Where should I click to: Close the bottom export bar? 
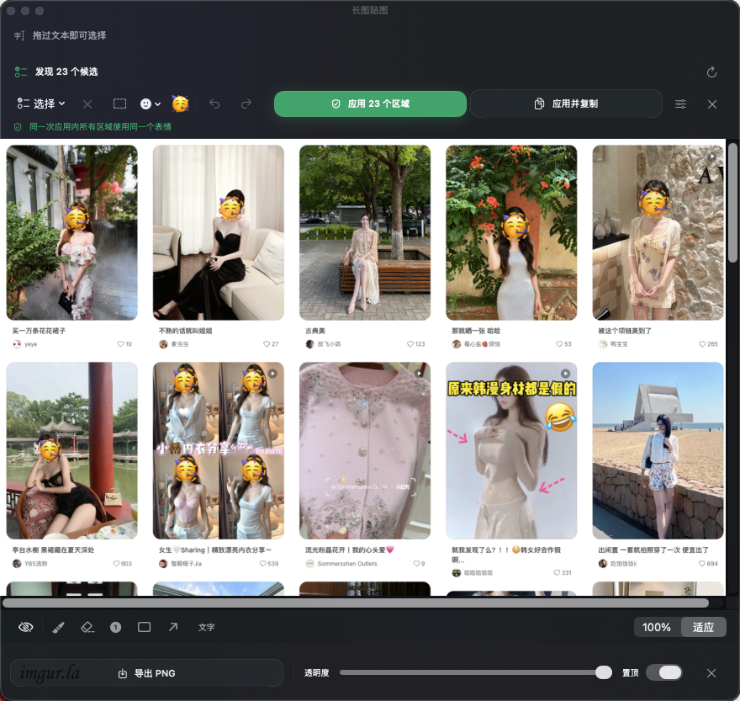(711, 672)
